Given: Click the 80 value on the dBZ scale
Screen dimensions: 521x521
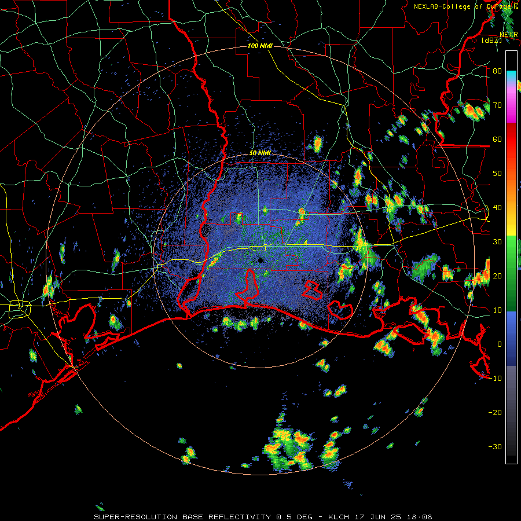Looking at the screenshot, I should point(497,71).
